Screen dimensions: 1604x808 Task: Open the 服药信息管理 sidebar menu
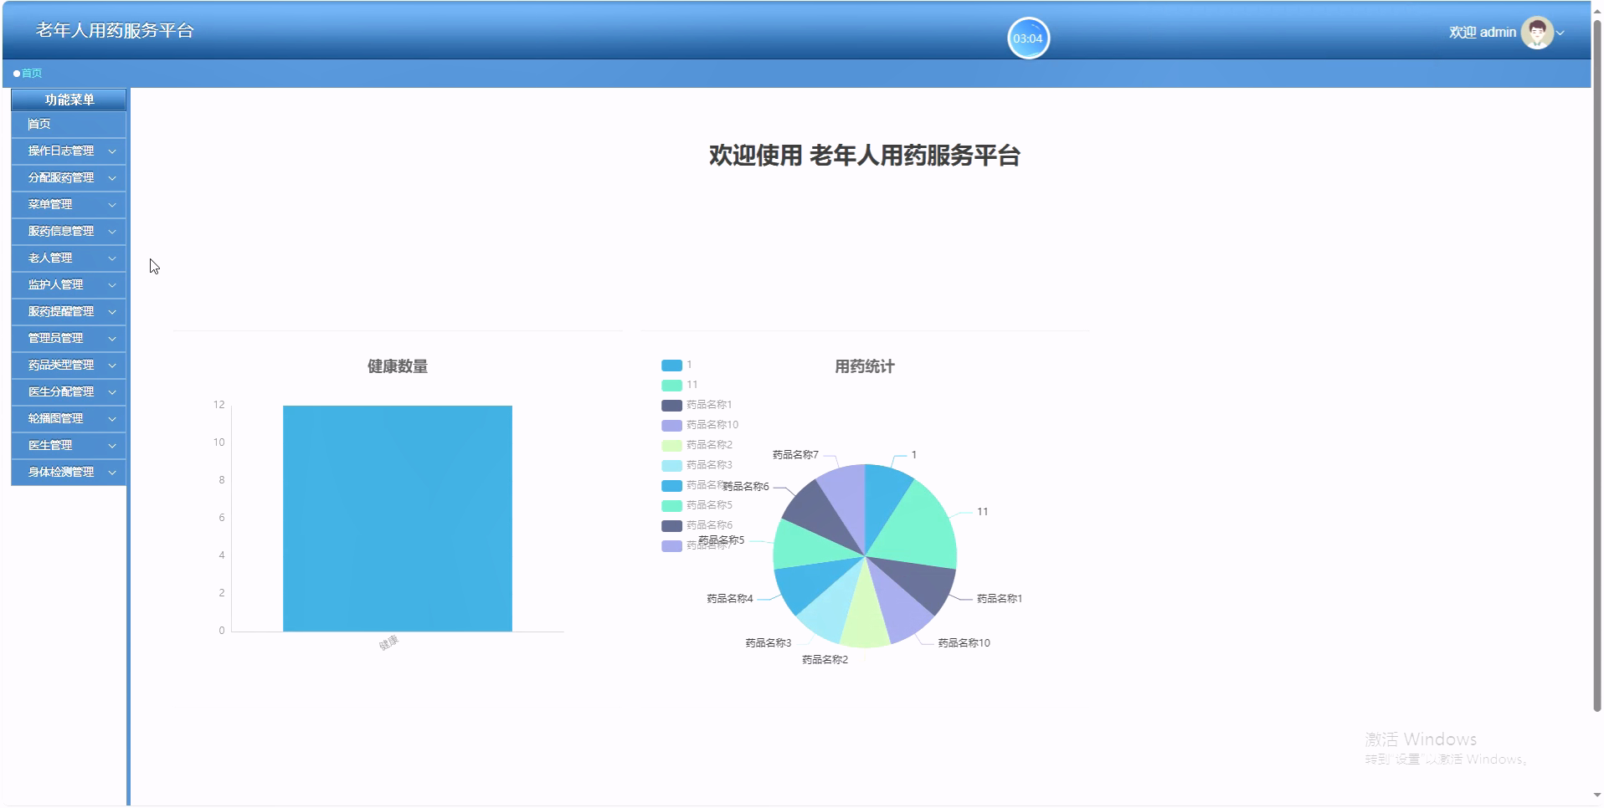(x=69, y=231)
